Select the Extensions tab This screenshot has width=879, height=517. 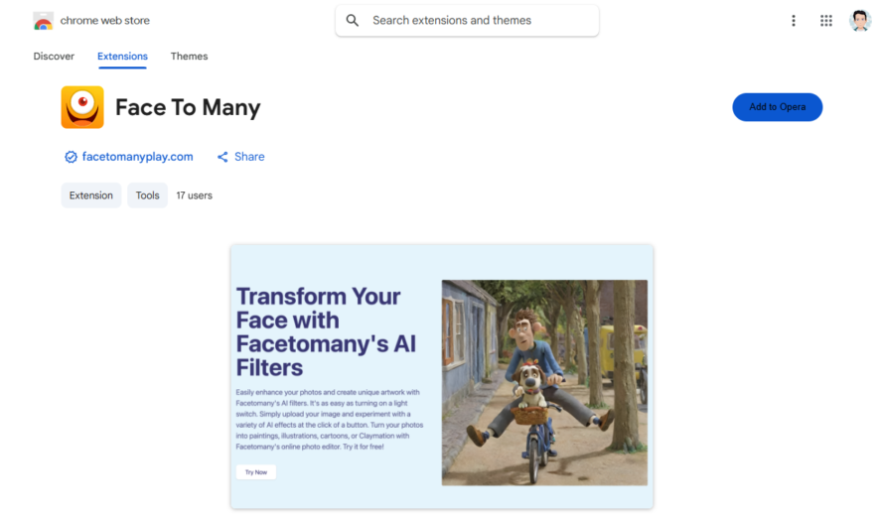(x=122, y=56)
